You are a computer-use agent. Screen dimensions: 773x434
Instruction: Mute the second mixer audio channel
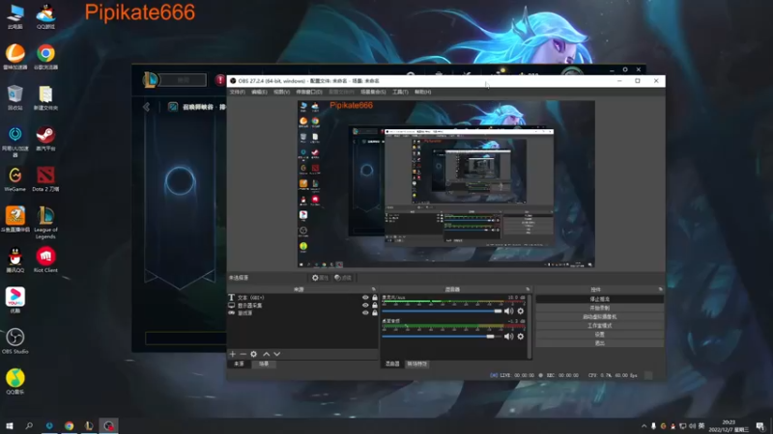(x=509, y=337)
